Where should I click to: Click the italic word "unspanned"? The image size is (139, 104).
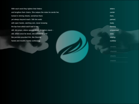coord(114,30)
